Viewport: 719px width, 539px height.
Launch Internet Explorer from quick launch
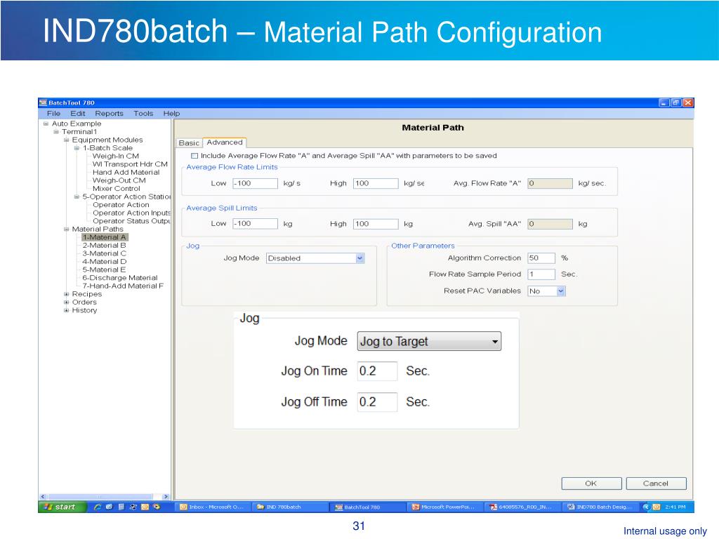pos(97,507)
